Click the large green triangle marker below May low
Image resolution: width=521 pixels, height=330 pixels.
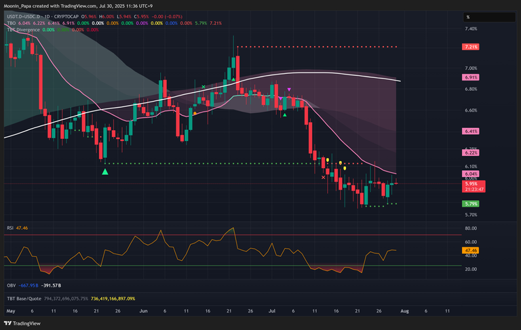pyautogui.click(x=105, y=171)
